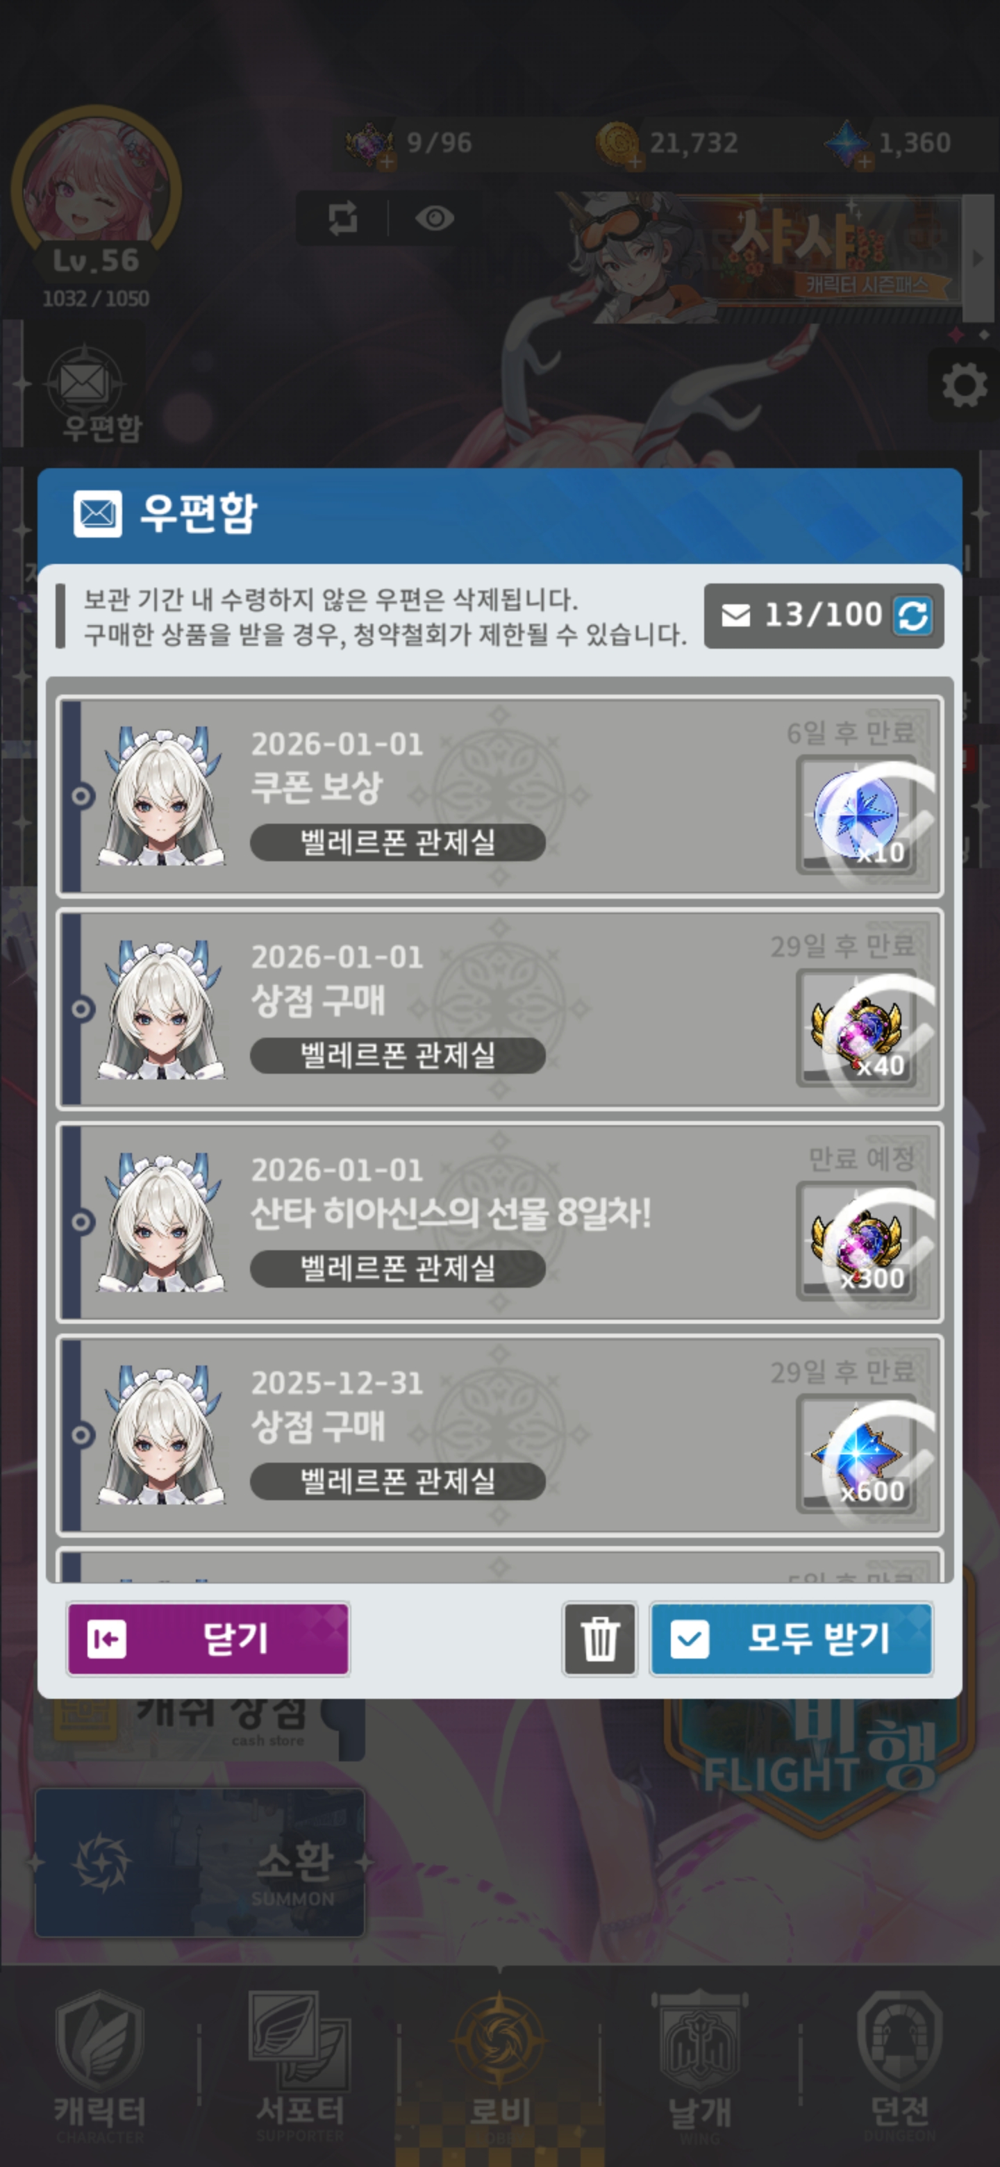Open the settings gear icon
The image size is (1000, 2167).
[964, 386]
